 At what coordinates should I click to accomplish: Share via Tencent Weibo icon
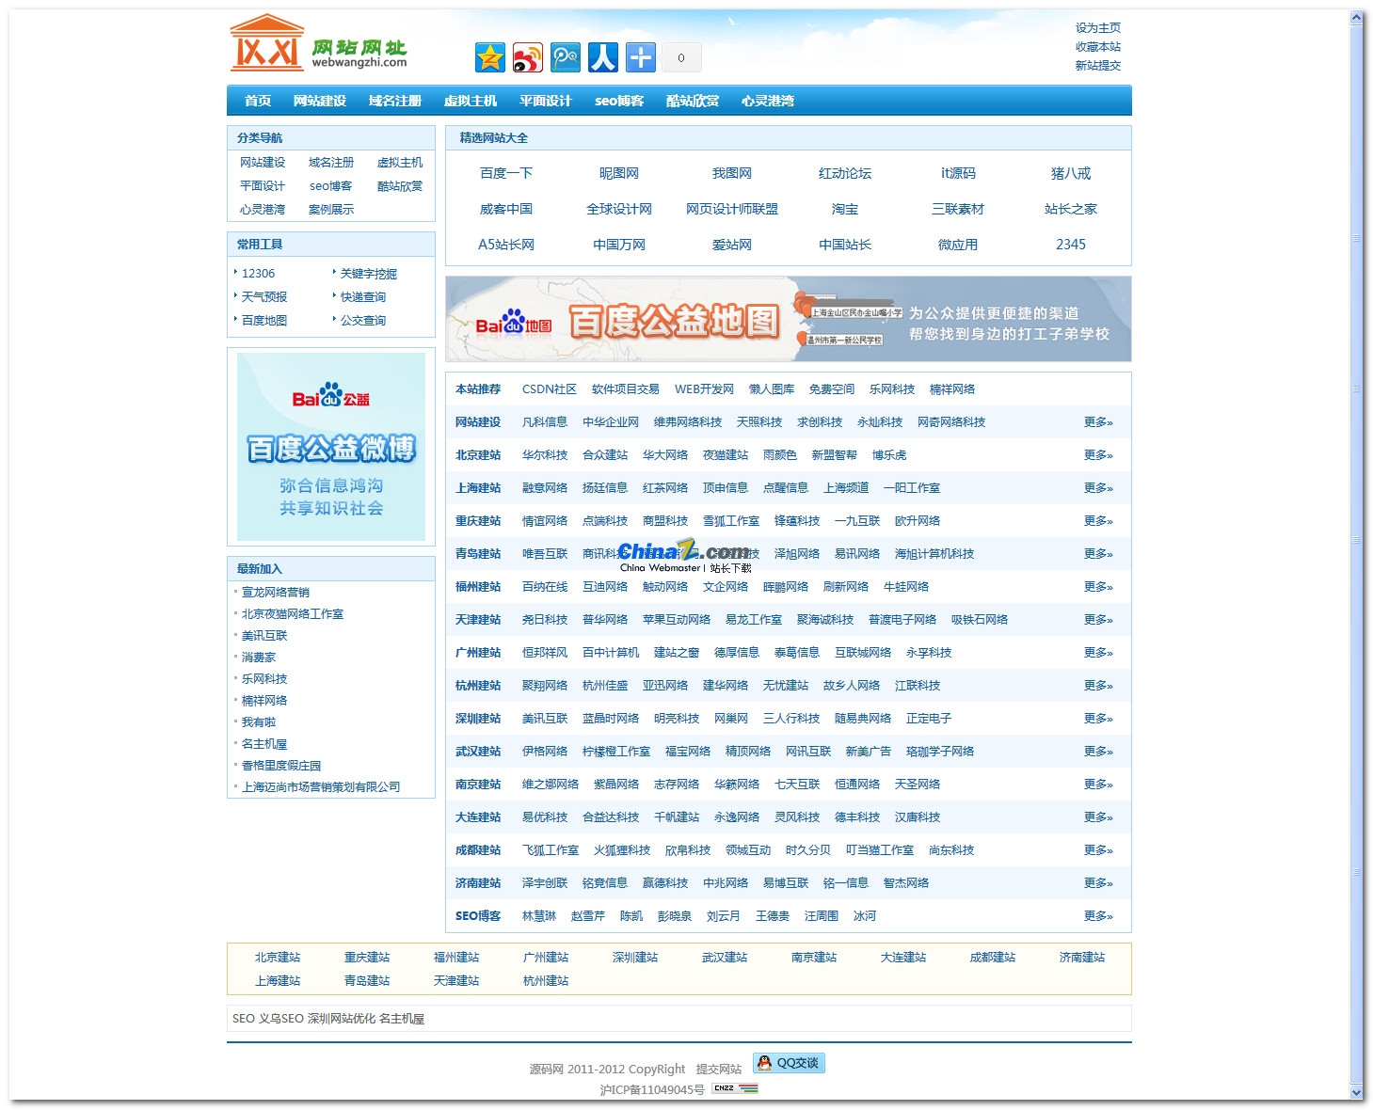coord(566,57)
